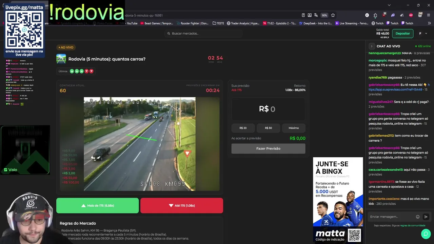Open the green support chat bubble

point(426,234)
